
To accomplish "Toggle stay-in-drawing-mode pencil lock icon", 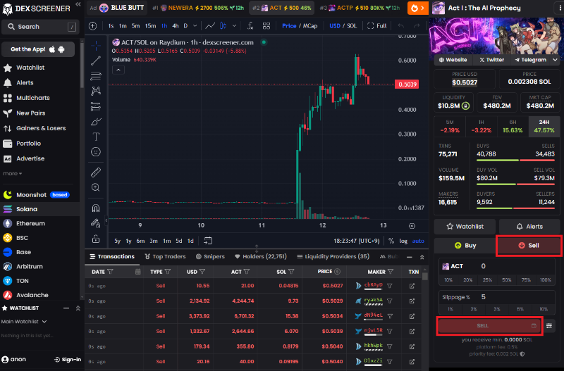I will coord(96,223).
